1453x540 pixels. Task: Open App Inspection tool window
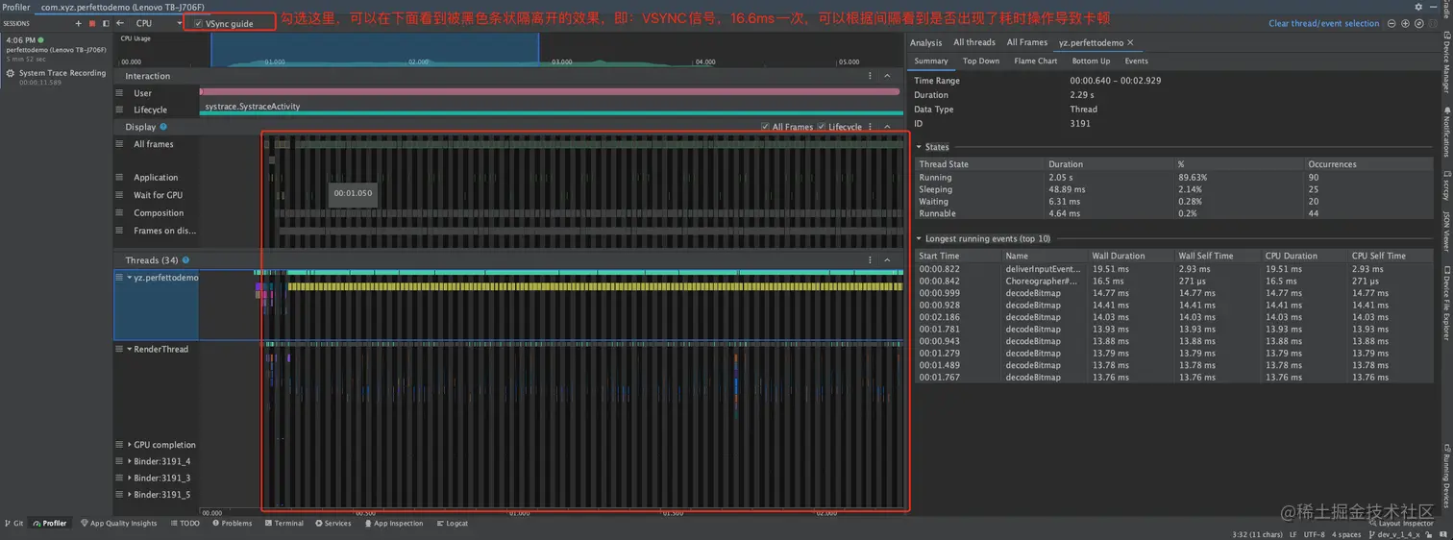(x=392, y=524)
